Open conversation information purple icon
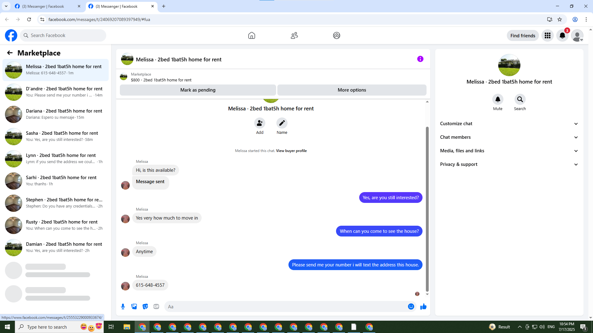 (420, 59)
